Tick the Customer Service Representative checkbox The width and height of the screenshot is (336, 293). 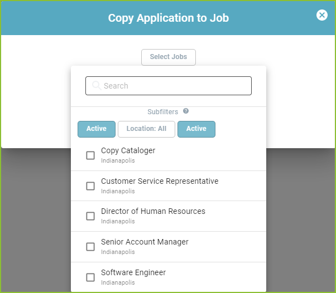90,186
